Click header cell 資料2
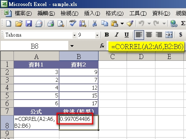This screenshot has width=186, height=139. click(x=79, y=65)
